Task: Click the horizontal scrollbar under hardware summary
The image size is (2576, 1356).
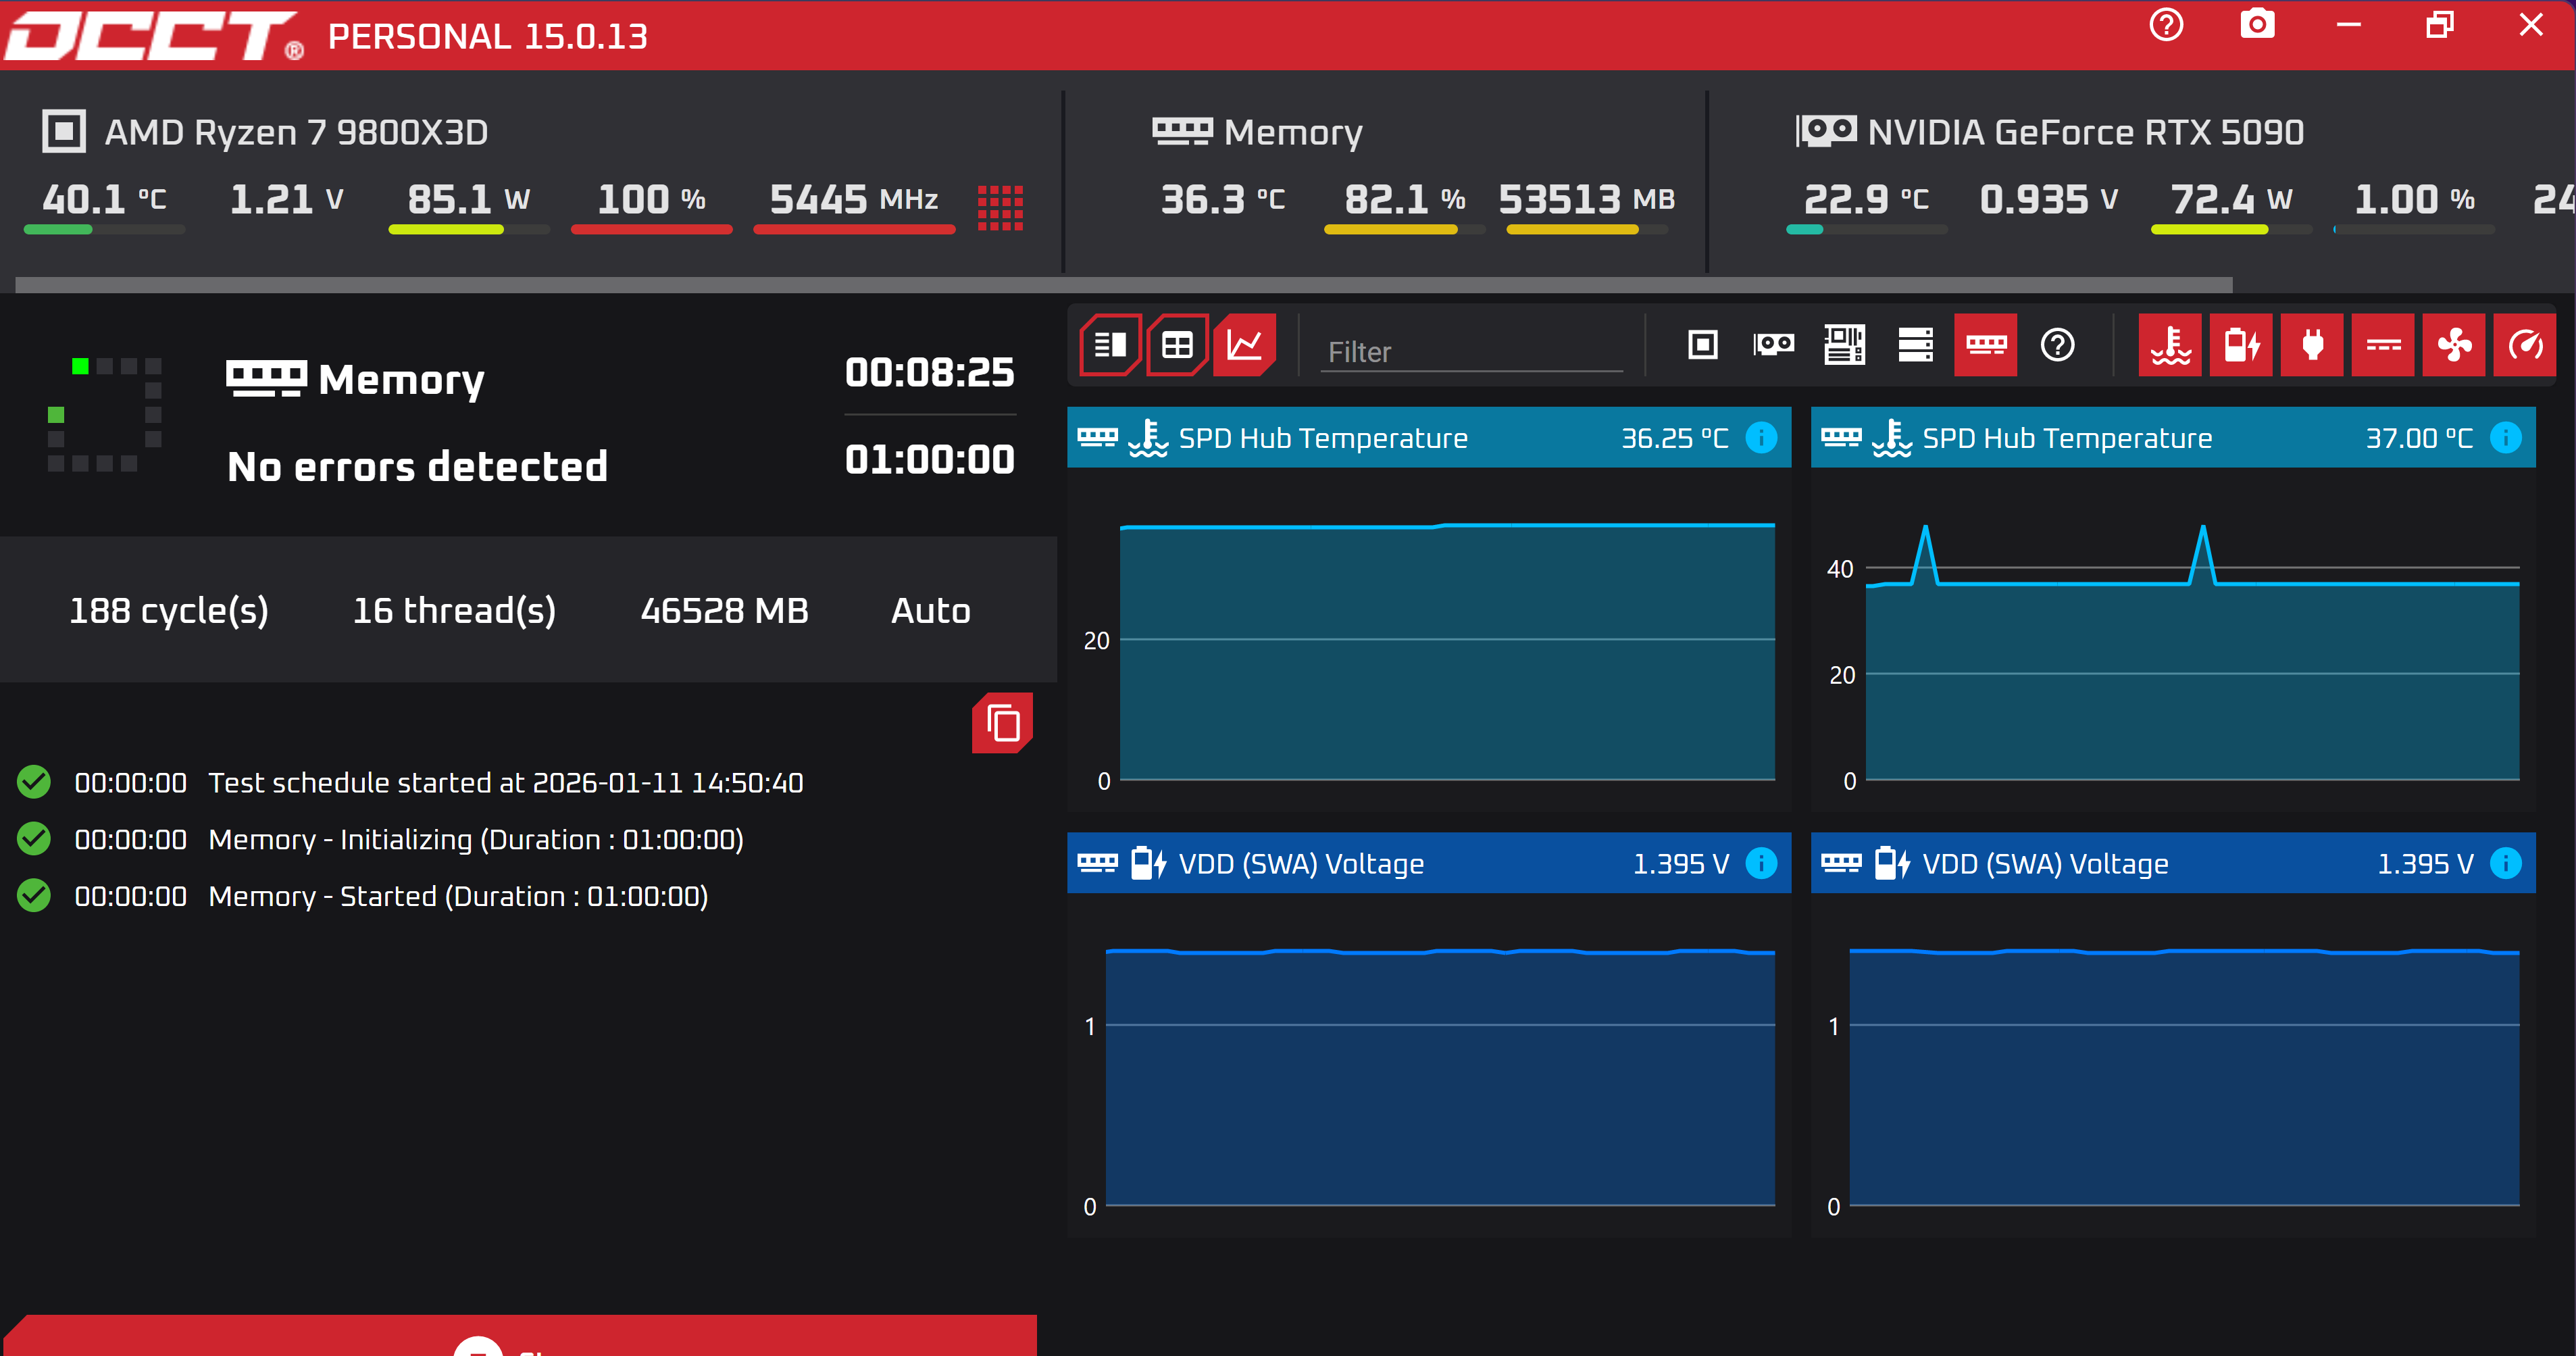Action: (1123, 285)
